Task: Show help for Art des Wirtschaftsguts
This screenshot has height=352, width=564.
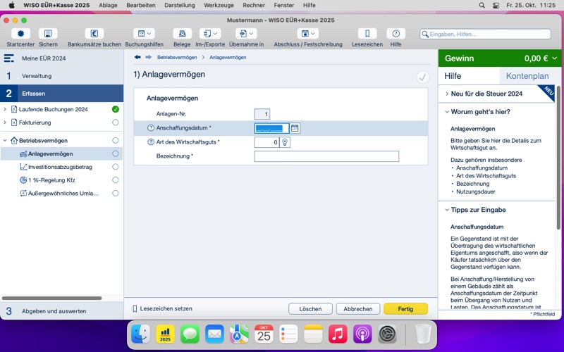Action: [151, 142]
